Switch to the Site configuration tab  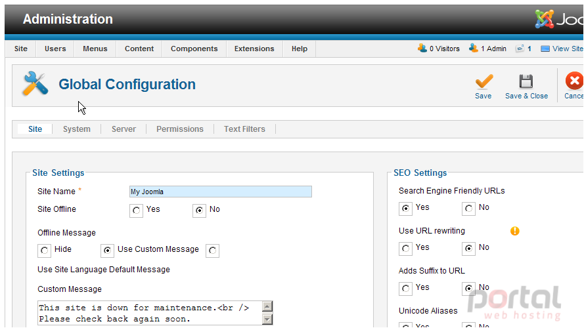click(x=35, y=129)
